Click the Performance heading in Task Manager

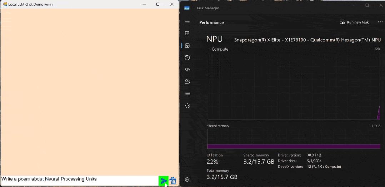(211, 22)
